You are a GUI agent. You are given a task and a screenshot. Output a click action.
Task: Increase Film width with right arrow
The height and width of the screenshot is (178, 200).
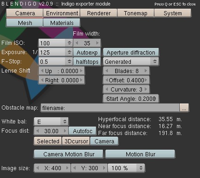coord(97,43)
